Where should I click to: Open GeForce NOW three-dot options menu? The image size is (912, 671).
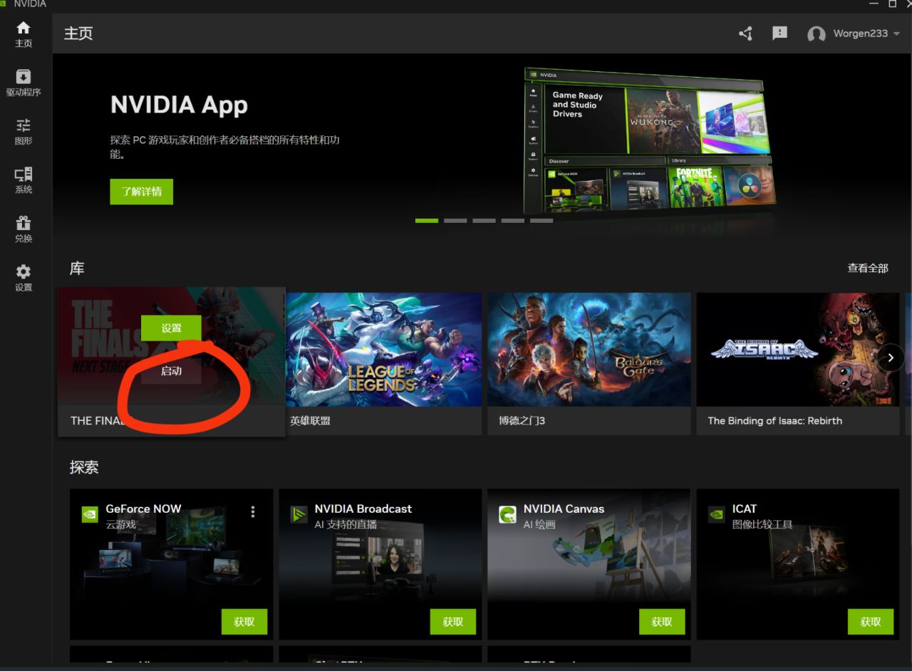(x=253, y=511)
